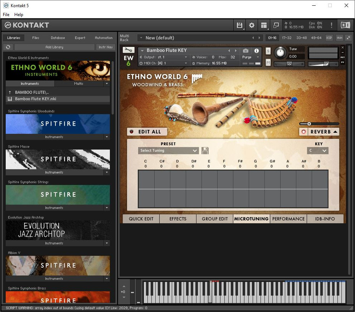Click the Add Library button
Viewport: 355px width, 312px height.
(x=54, y=47)
